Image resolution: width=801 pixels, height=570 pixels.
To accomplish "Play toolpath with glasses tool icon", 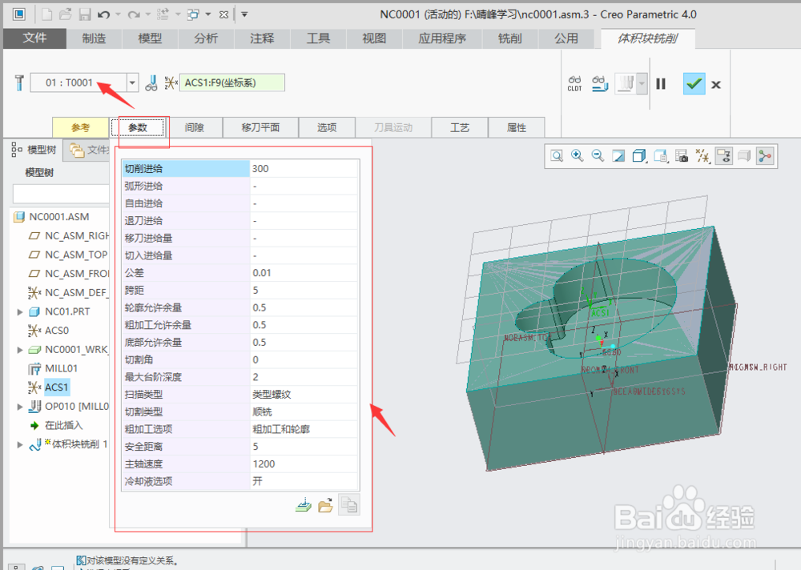I will 600,84.
